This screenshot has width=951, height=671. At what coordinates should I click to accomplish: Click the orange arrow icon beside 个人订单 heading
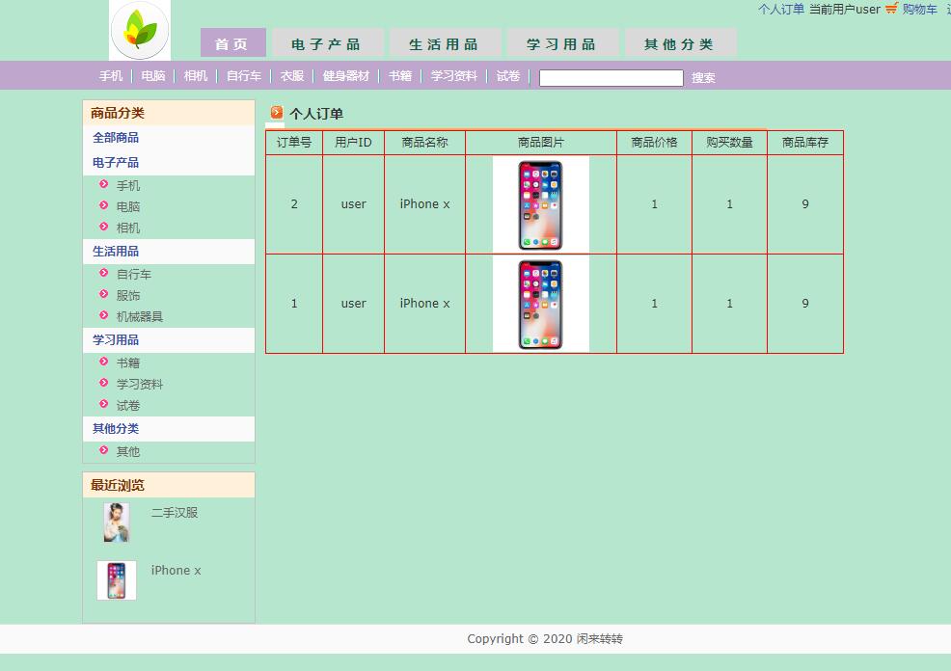[x=275, y=114]
